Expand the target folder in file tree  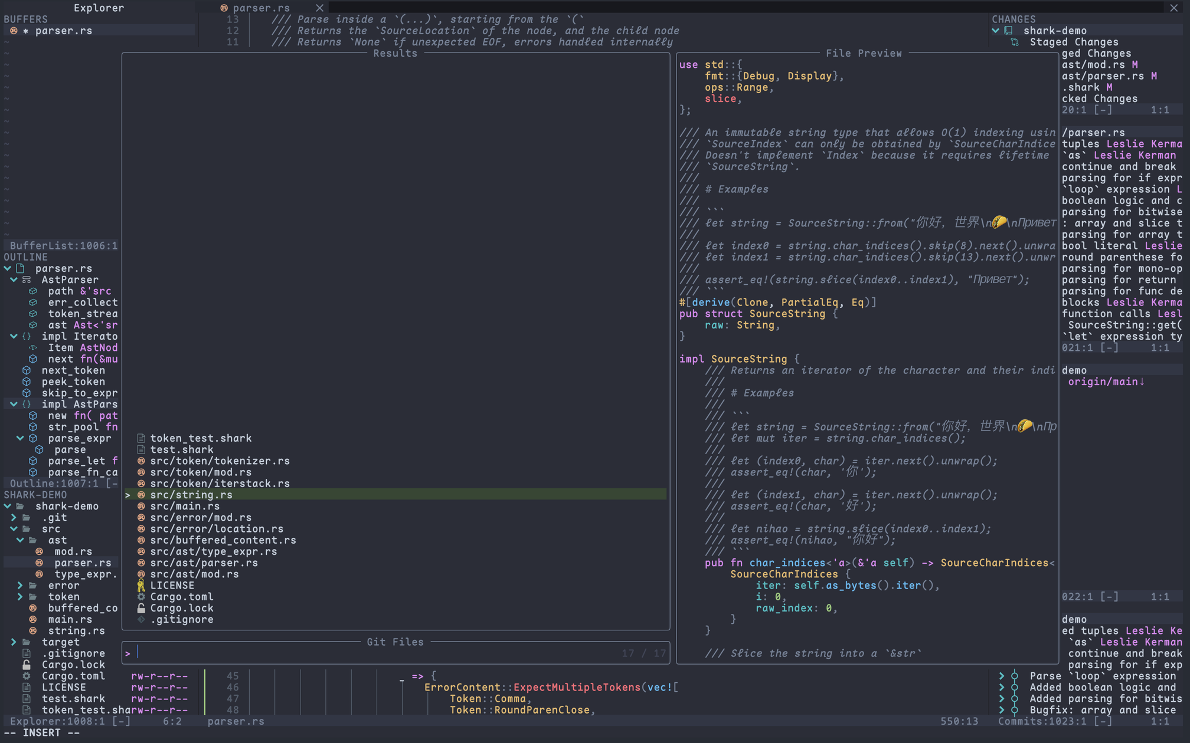pyautogui.click(x=14, y=642)
